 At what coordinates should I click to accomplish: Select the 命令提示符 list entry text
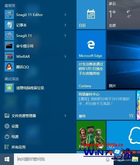click(25, 46)
